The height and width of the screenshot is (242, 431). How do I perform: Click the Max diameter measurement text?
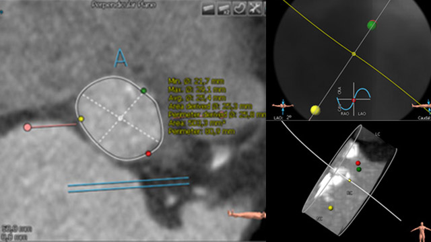pyautogui.click(x=197, y=89)
